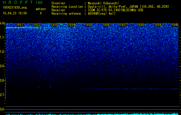Click the 1.1 kHz axis label
This screenshot has width=181, height=115.
click(2, 37)
